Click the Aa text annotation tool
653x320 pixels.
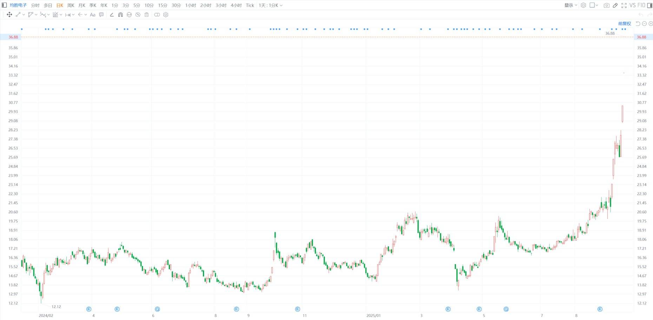click(x=93, y=15)
